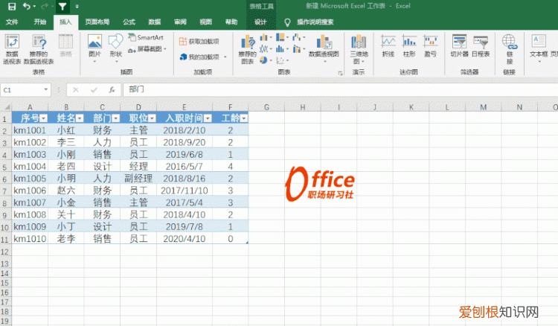Viewport: 558px width, 326px height.
Task: Insert a Slicer (切片器)
Action: coord(460,46)
